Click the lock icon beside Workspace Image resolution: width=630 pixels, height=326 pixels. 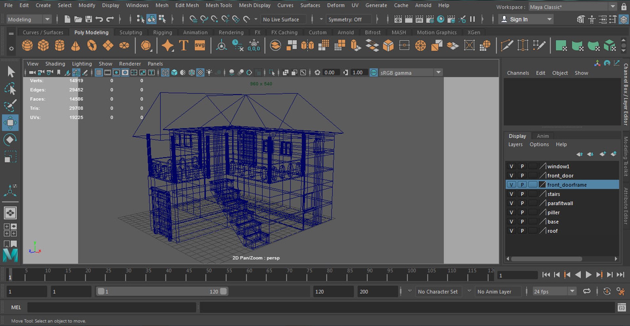[x=624, y=7]
